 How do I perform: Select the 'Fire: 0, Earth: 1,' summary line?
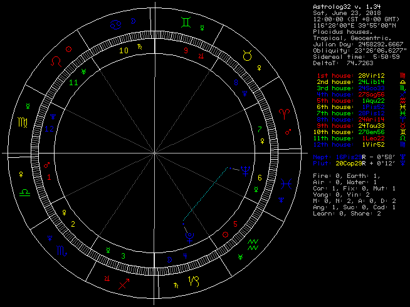347,176
